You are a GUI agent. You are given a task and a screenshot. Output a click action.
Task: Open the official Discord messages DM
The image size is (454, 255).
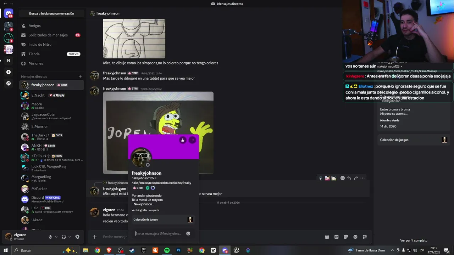[x=51, y=199]
